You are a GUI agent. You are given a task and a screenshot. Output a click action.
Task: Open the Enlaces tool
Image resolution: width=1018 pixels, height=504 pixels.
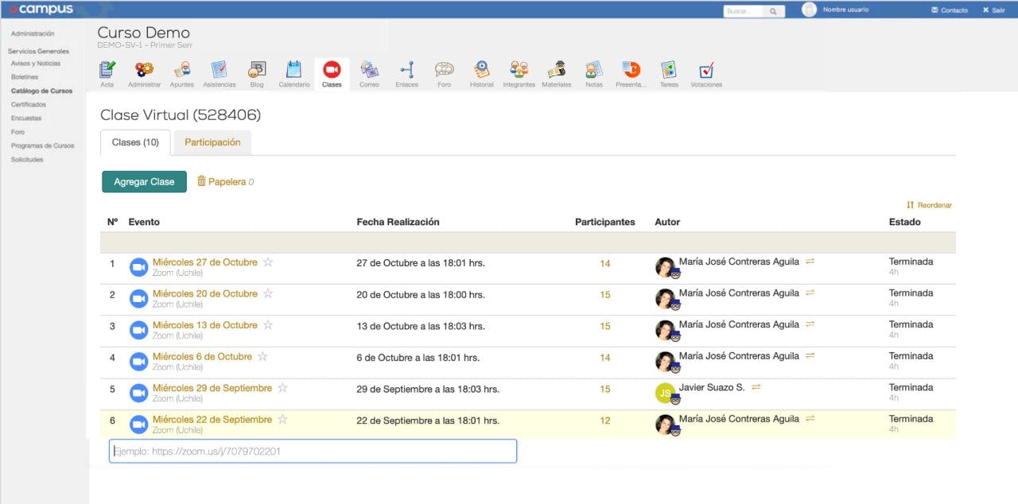pyautogui.click(x=406, y=72)
